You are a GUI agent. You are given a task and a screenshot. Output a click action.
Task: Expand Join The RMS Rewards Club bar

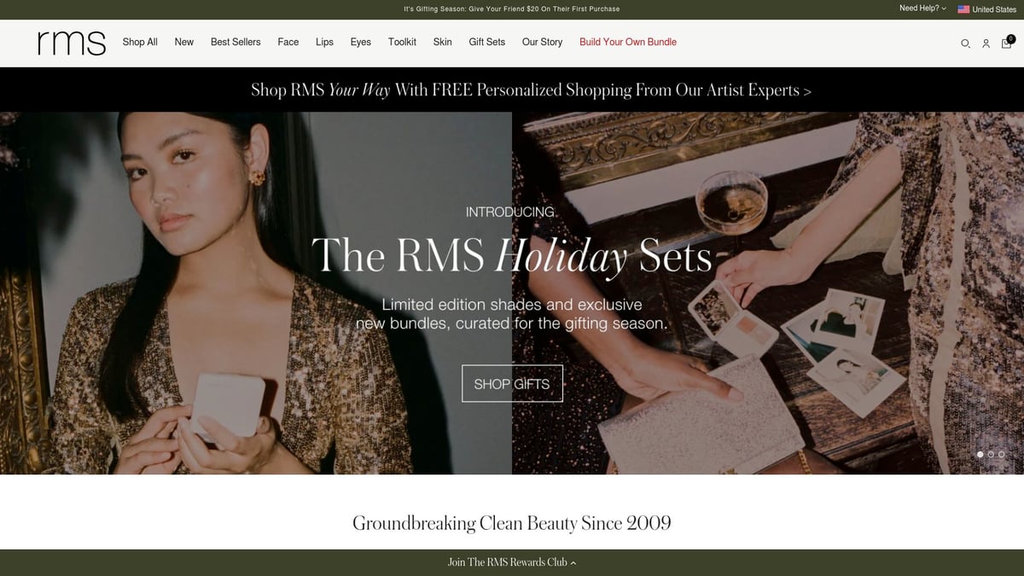click(x=512, y=562)
